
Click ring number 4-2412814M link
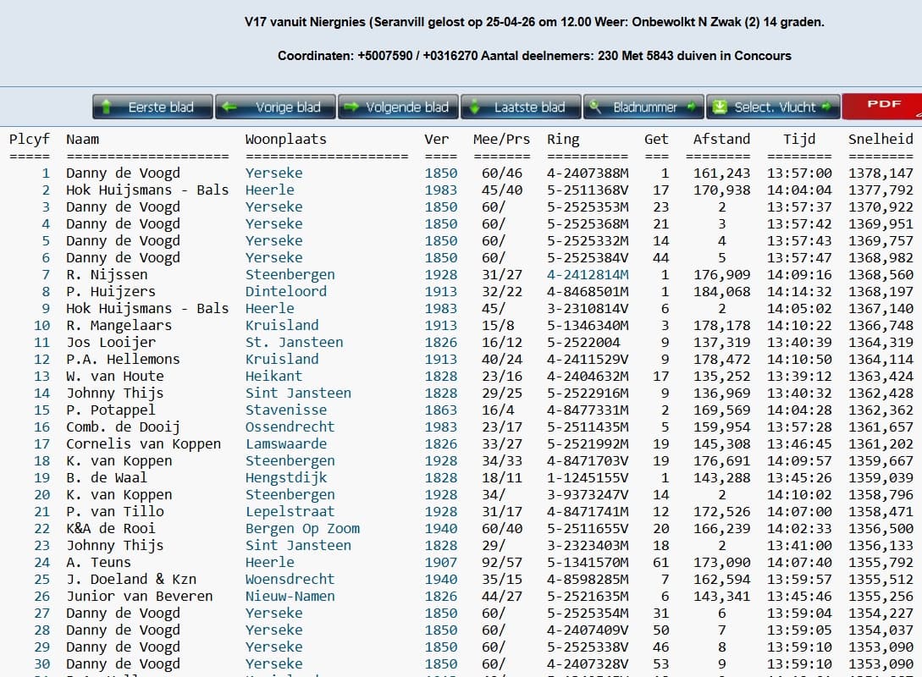tap(588, 274)
